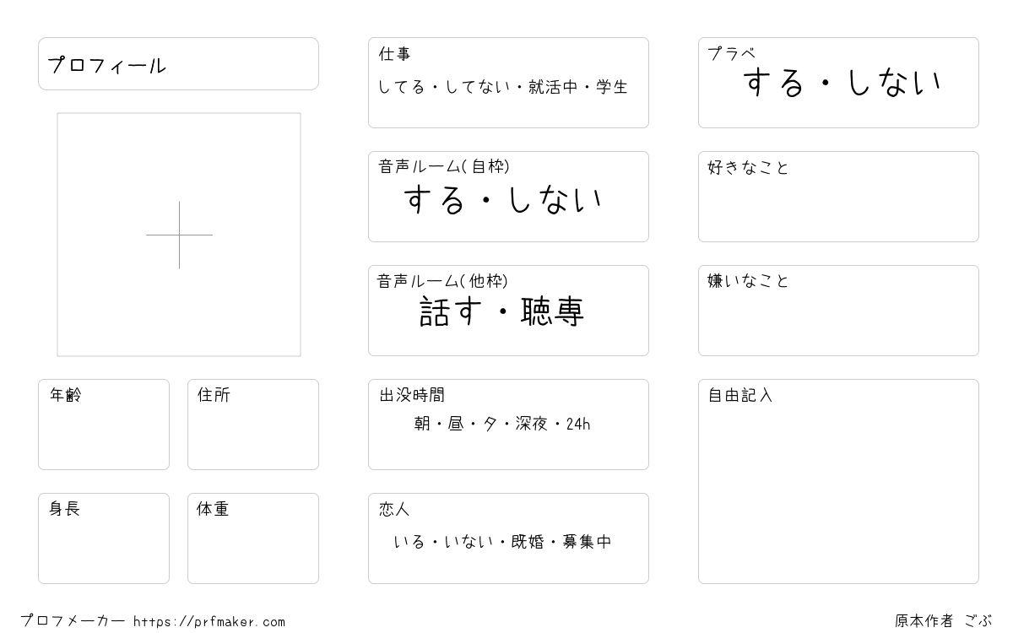Pick 深夜 in 出没時間 options

[532, 424]
